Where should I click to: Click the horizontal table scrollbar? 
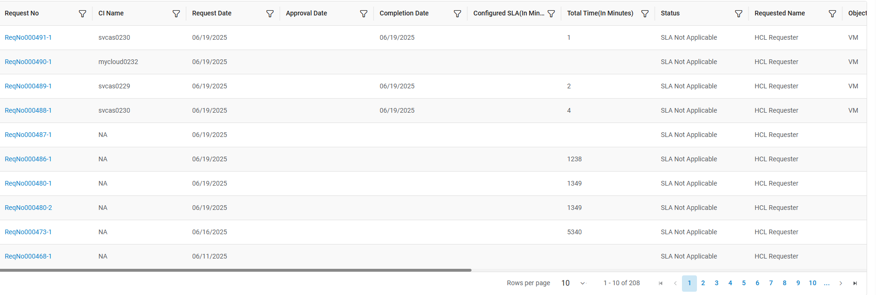(x=235, y=270)
